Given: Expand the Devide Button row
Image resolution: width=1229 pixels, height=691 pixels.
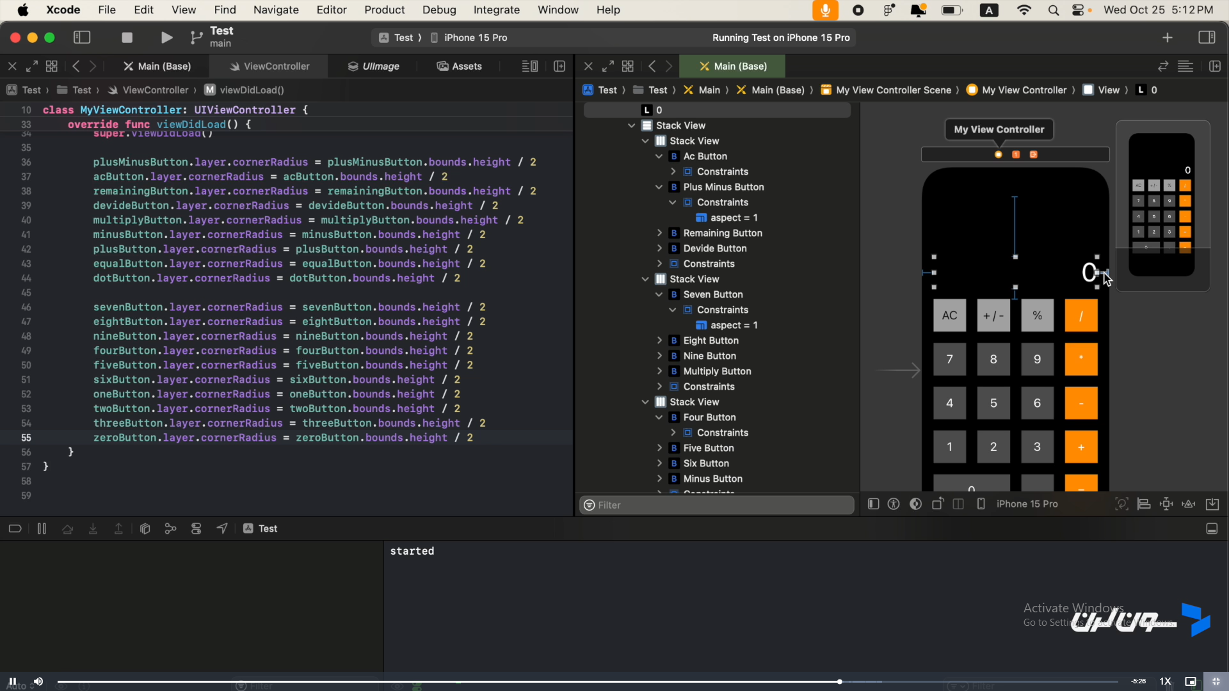Looking at the screenshot, I should 659,248.
